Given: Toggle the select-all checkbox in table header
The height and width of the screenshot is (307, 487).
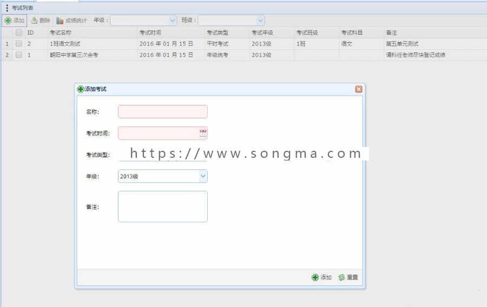Looking at the screenshot, I should click(19, 32).
